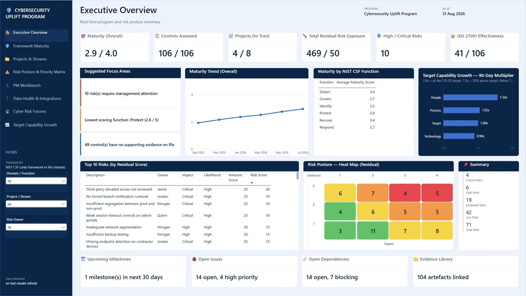Click the Top 10 Risks table scrollbar
The image size is (526, 296).
298,176
